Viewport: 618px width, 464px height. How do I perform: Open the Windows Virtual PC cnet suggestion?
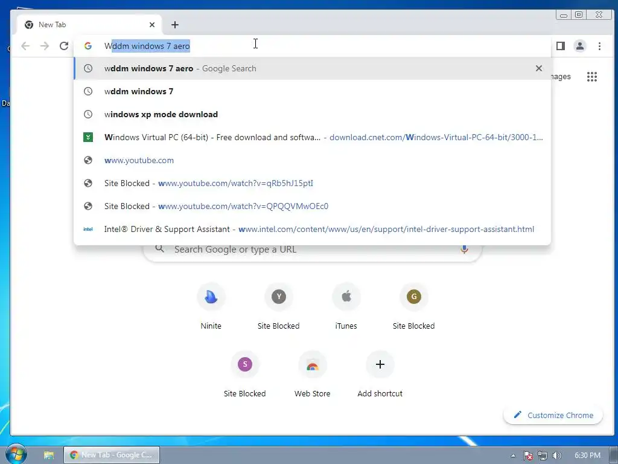click(x=312, y=137)
